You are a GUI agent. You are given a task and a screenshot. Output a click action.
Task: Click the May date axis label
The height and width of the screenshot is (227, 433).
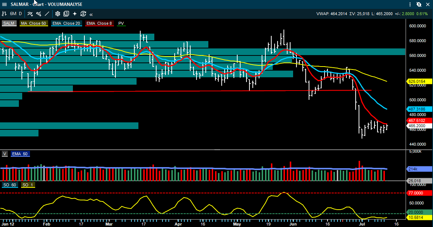(x=237, y=224)
